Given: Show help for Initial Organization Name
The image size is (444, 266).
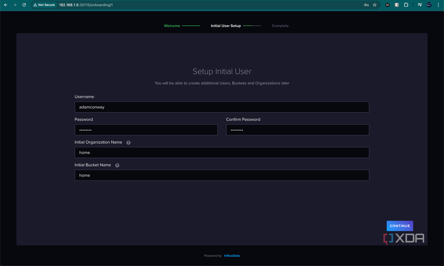Looking at the screenshot, I should (x=129, y=142).
